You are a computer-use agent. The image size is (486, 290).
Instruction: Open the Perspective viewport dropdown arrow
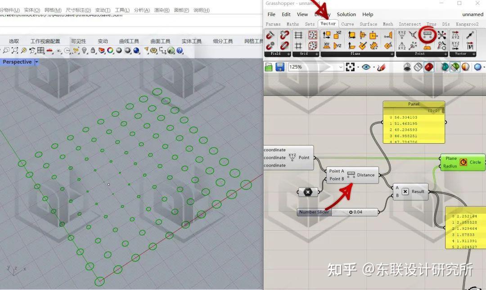pyautogui.click(x=36, y=62)
